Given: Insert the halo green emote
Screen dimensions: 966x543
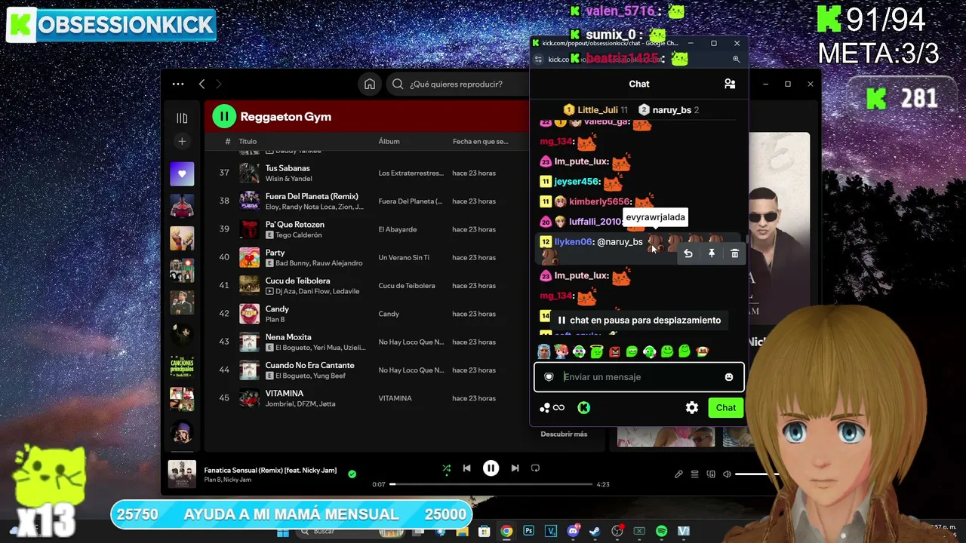Looking at the screenshot, I should [x=597, y=351].
